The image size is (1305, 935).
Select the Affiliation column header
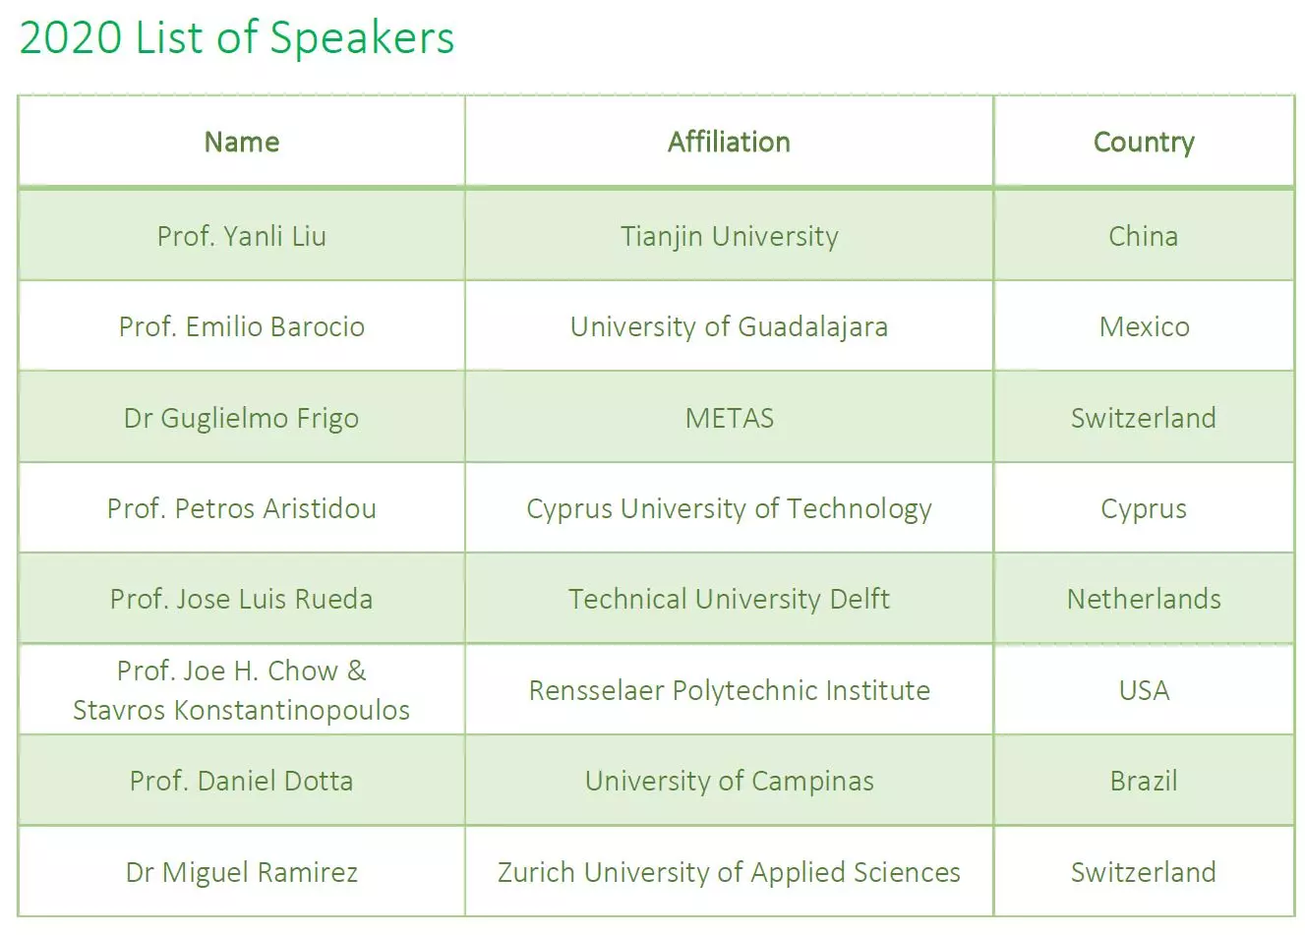point(730,142)
